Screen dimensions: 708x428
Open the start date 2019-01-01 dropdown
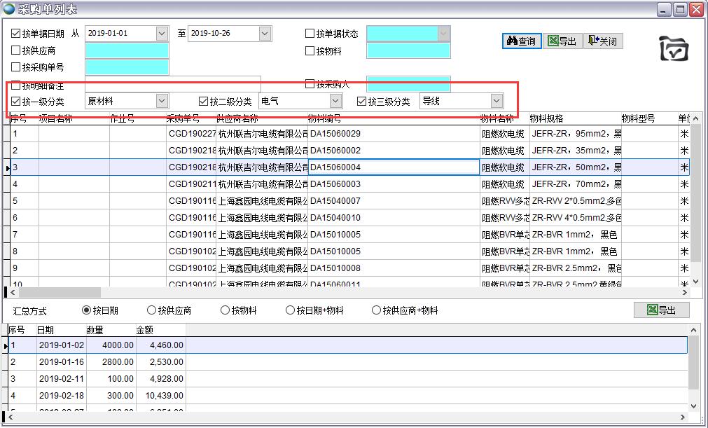(162, 34)
